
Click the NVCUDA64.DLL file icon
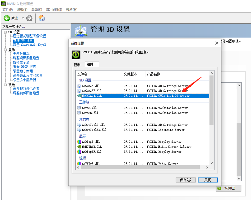click(x=79, y=96)
